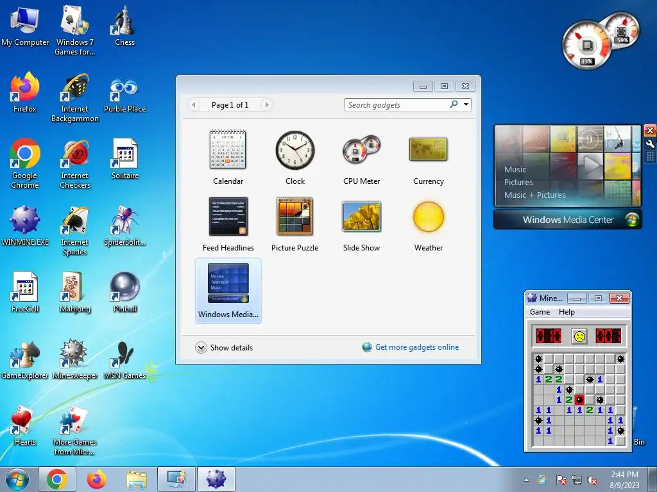Open Chrome from the taskbar
The height and width of the screenshot is (492, 657).
[57, 479]
